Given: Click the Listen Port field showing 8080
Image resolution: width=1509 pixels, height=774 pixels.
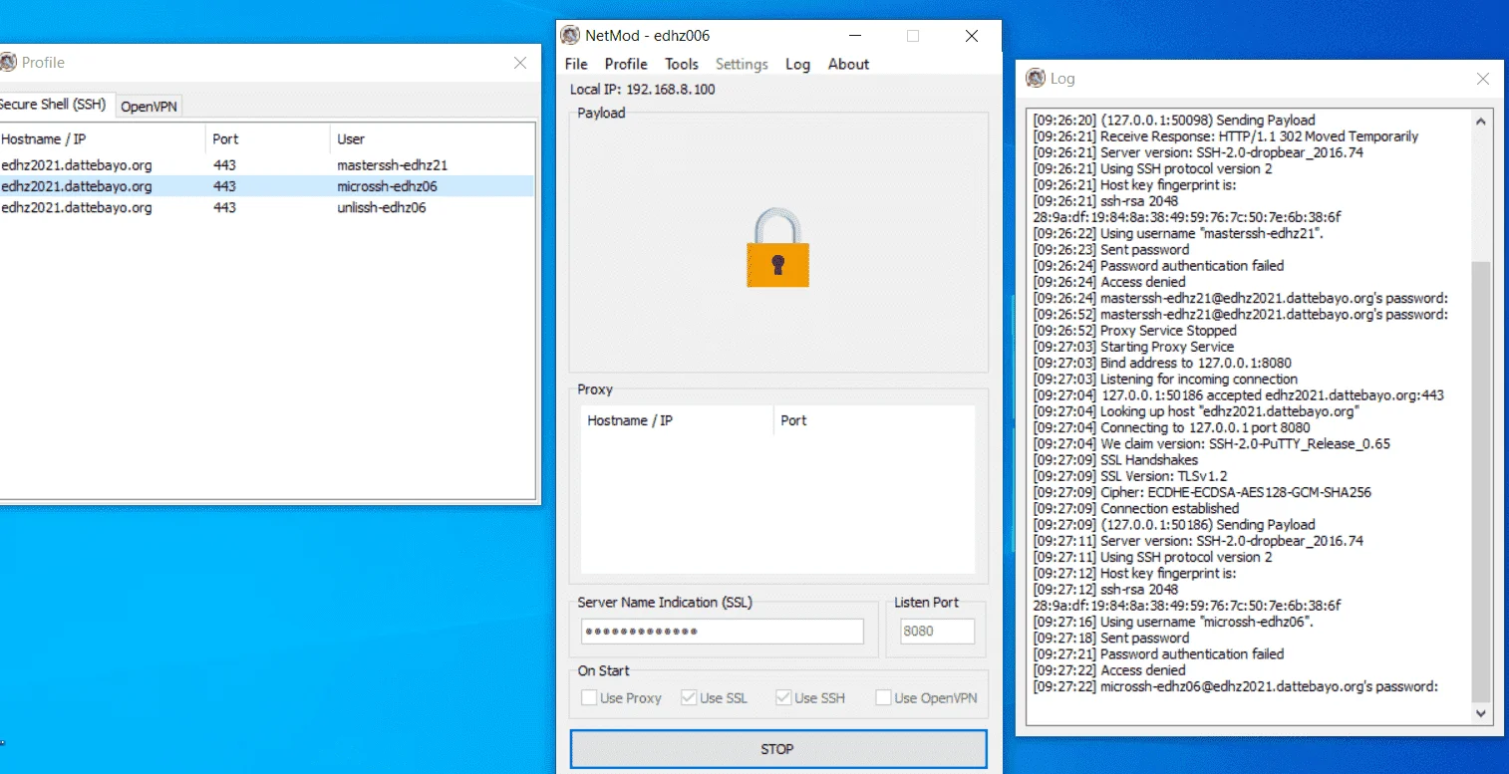Looking at the screenshot, I should tap(937, 632).
